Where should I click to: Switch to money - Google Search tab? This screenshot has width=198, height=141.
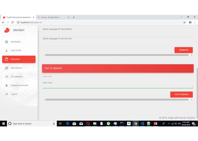click(x=52, y=17)
